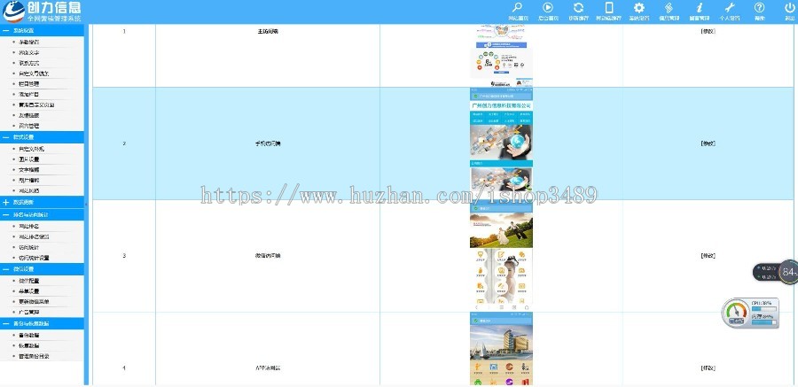Click the number 3 cell in the table
The width and height of the screenshot is (798, 387).
pyautogui.click(x=124, y=256)
